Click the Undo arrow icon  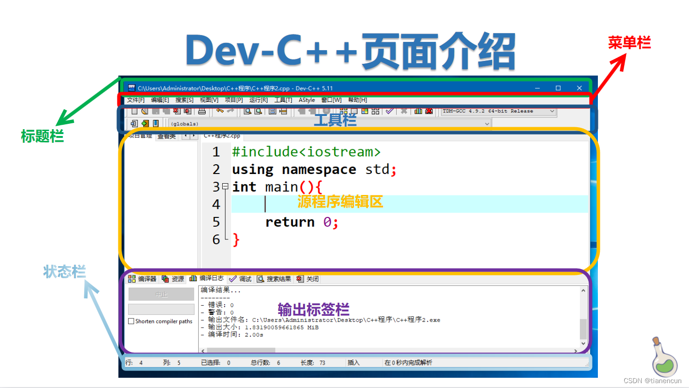pos(220,111)
